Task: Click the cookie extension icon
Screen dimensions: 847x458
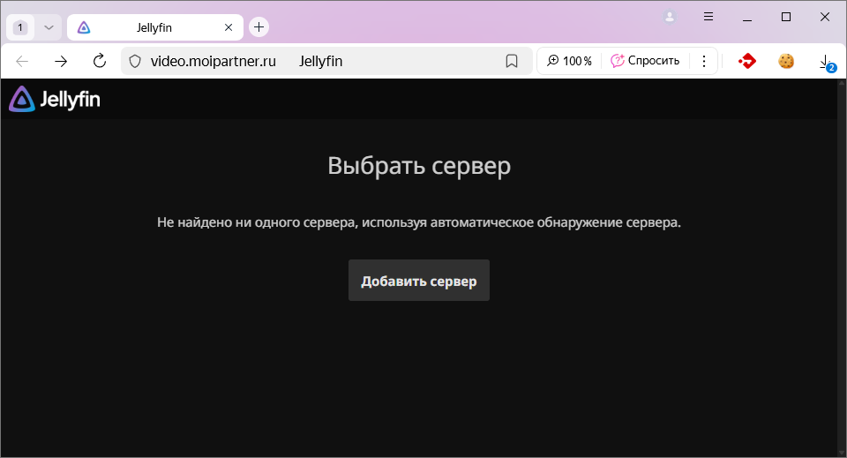Action: (x=786, y=61)
